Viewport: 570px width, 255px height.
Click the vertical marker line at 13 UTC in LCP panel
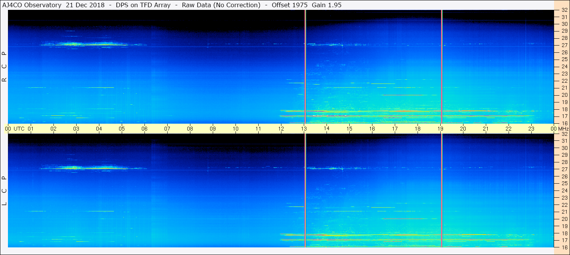[305, 190]
